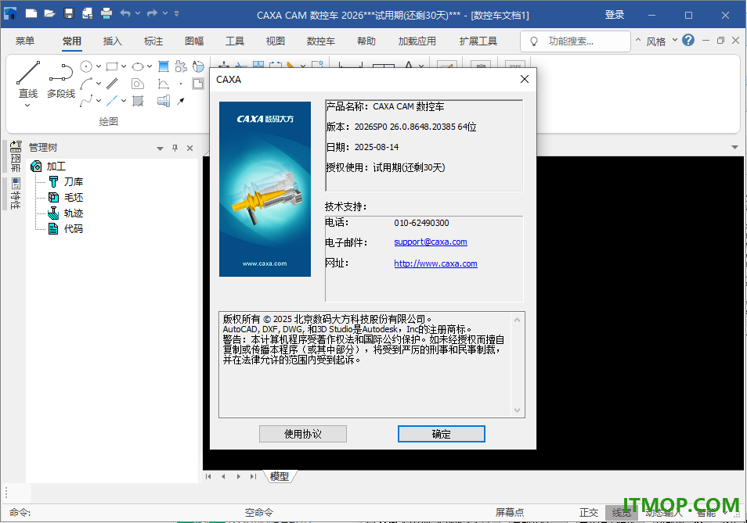Viewport: 747px width, 523px height.
Task: Click the Undo arrow icon
Action: (125, 14)
